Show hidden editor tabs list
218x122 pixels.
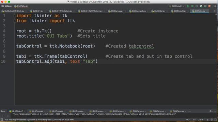214,11
